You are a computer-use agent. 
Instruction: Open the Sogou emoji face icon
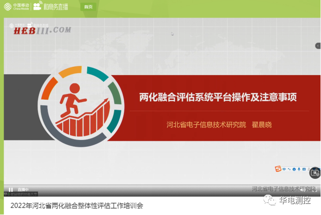(x=294, y=169)
